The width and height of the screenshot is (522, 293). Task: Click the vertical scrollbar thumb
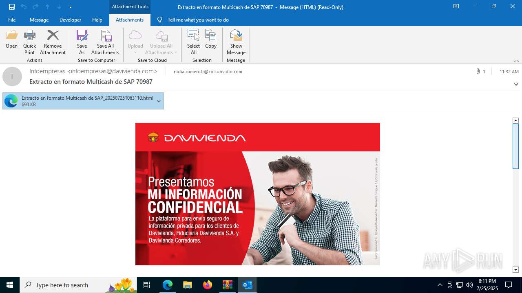click(x=515, y=146)
